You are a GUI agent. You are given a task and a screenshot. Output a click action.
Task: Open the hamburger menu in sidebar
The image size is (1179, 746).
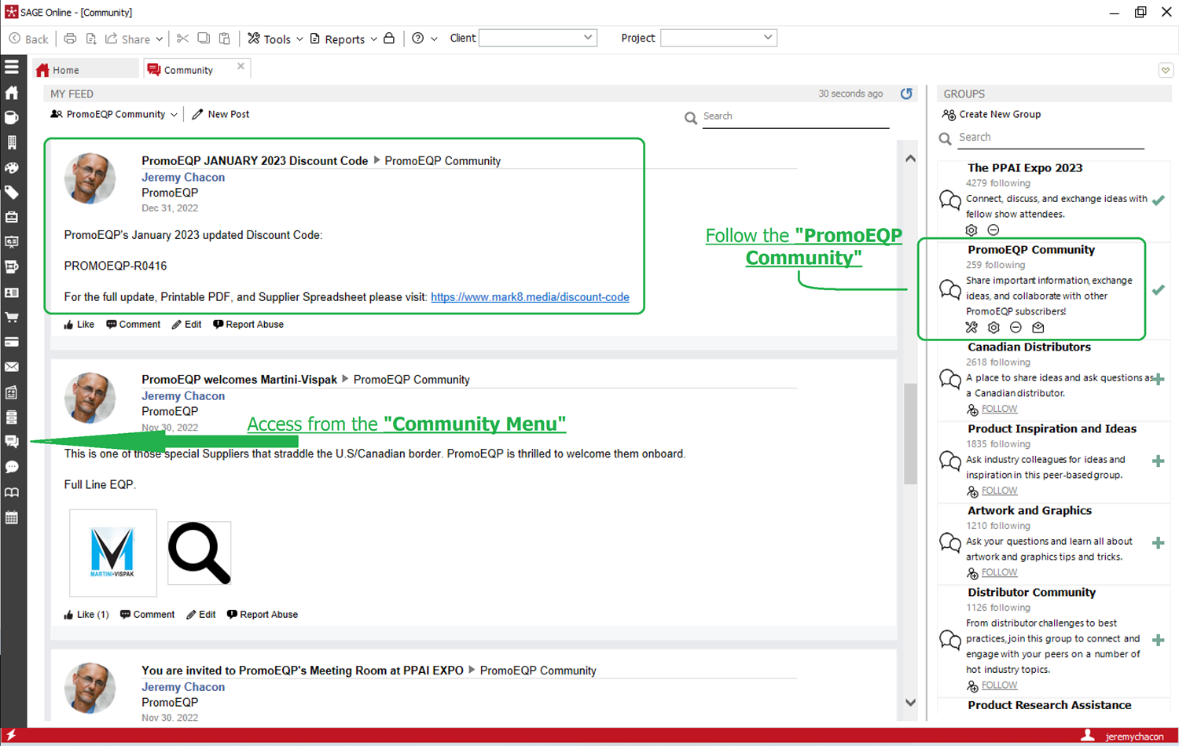pyautogui.click(x=12, y=67)
